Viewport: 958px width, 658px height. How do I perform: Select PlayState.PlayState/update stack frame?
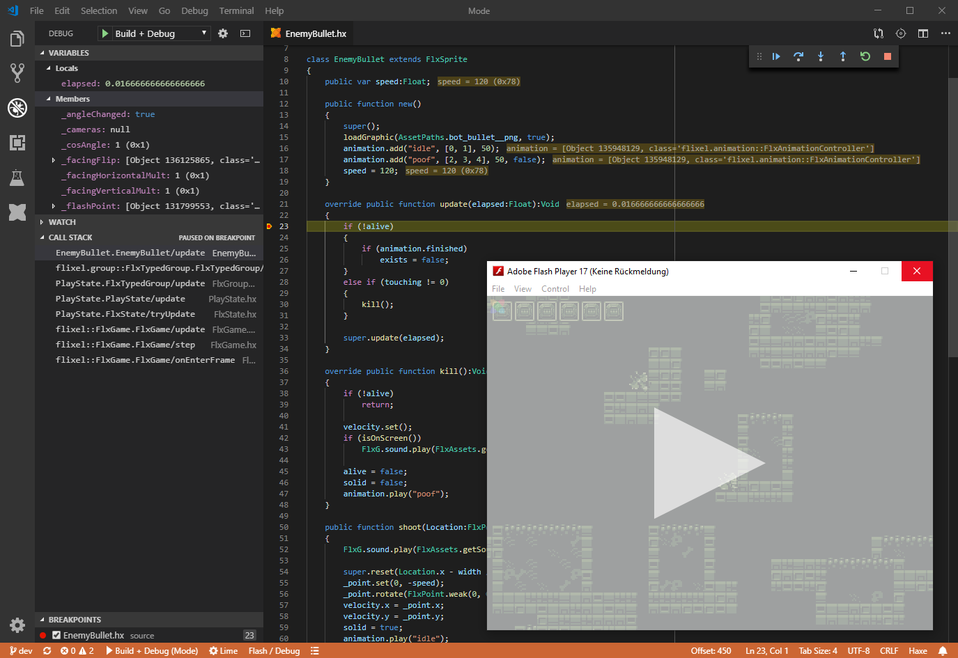pos(149,299)
